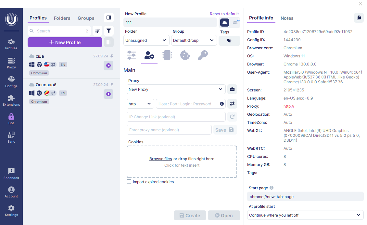Open the Bot section in sidebar
This screenshot has height=225, width=367.
pyautogui.click(x=11, y=119)
